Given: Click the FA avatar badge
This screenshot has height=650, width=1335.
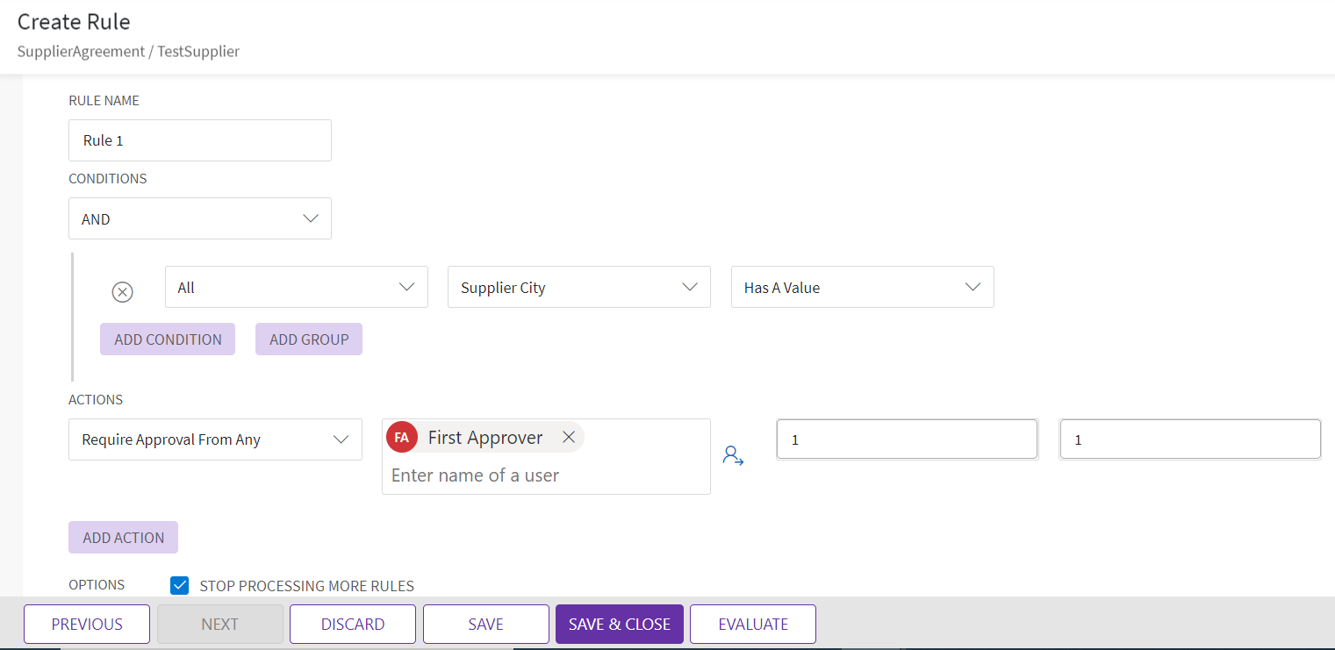Looking at the screenshot, I should tap(401, 437).
